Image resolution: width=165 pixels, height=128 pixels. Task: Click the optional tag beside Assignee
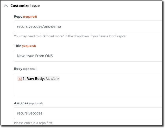36,104
